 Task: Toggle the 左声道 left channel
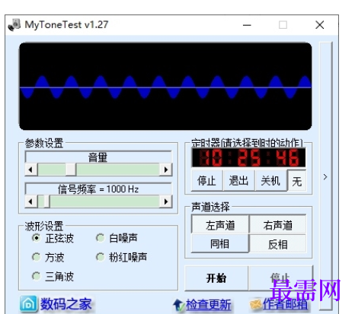(220, 225)
